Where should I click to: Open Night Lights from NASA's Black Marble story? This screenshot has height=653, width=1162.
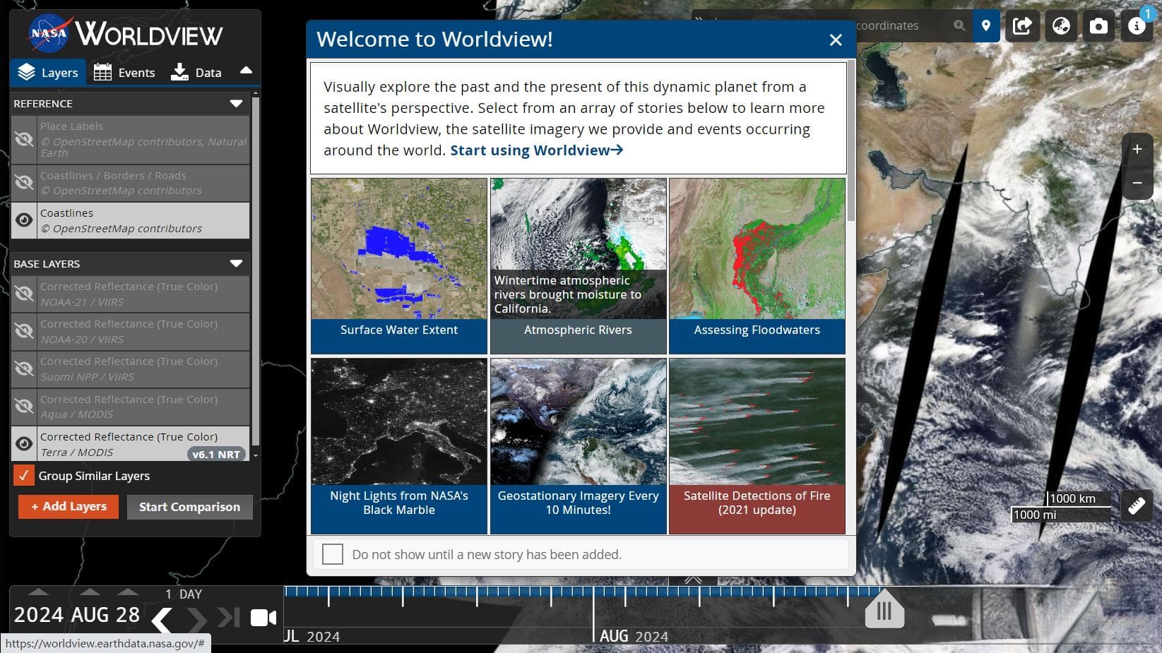(x=399, y=446)
